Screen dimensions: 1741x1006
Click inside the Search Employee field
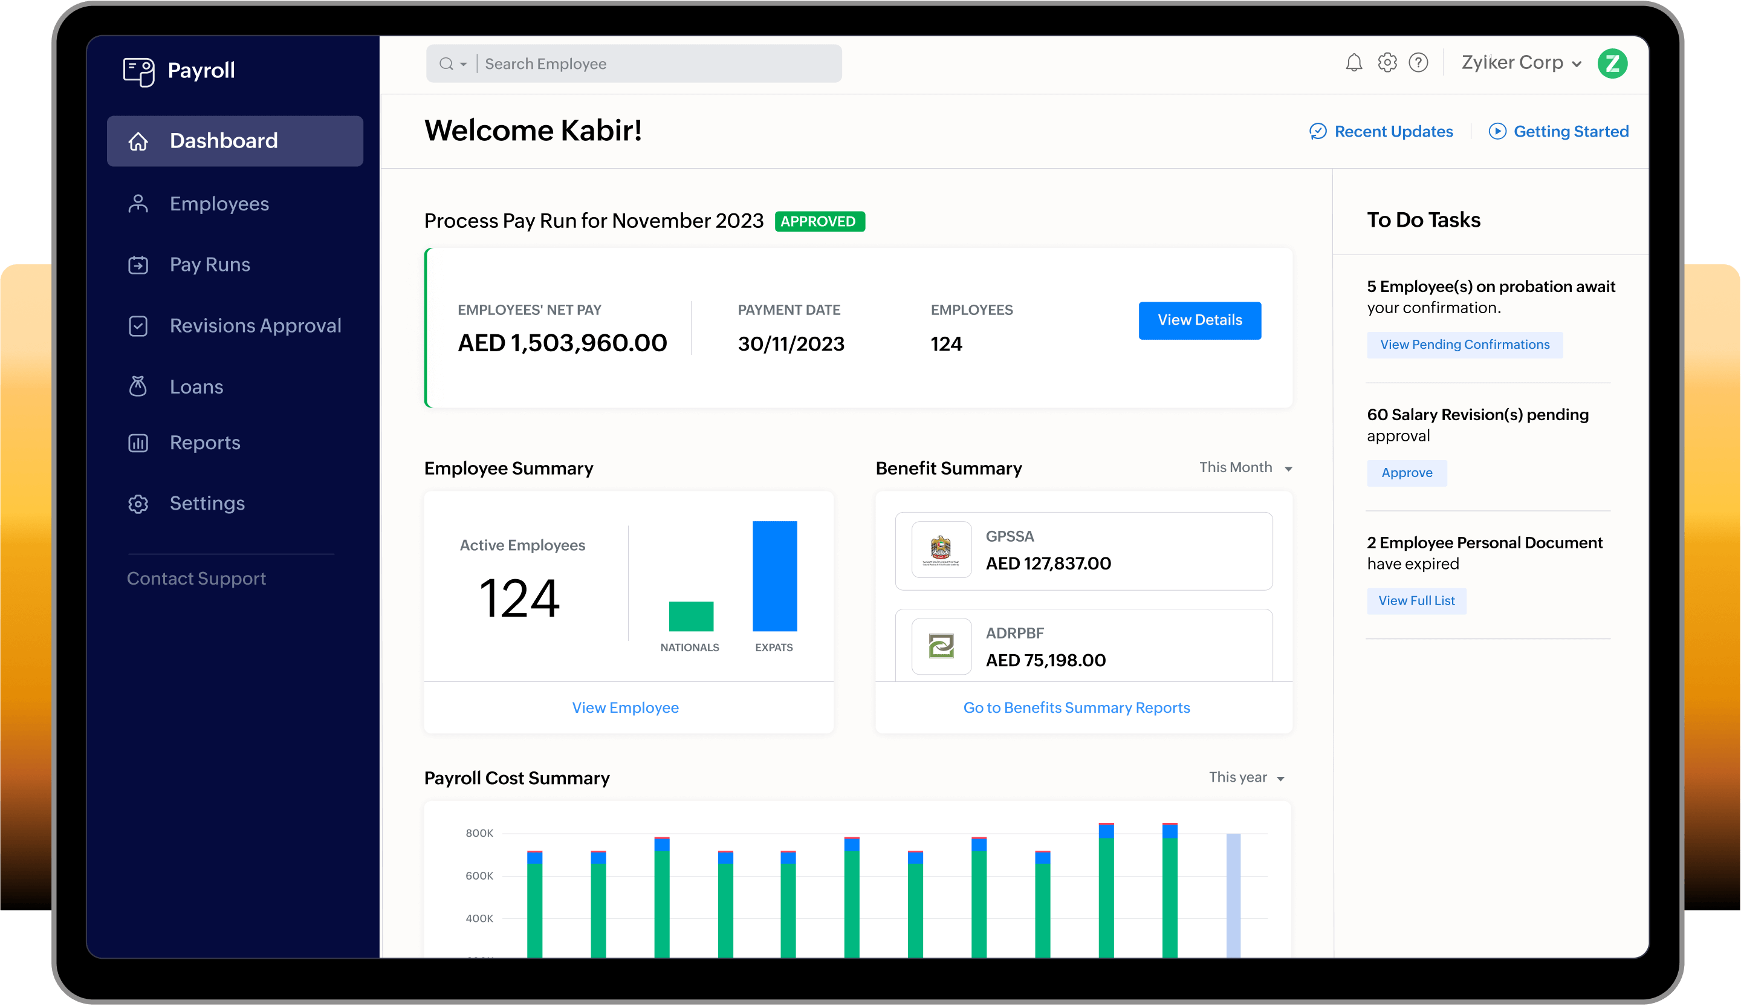[622, 63]
